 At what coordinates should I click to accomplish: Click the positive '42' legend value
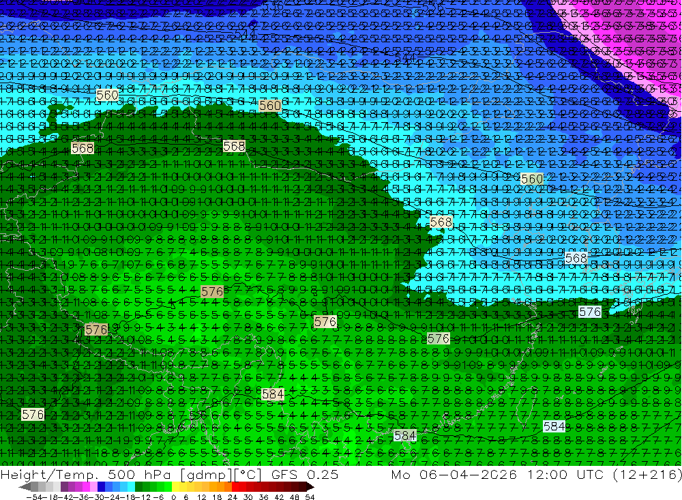click(x=279, y=497)
